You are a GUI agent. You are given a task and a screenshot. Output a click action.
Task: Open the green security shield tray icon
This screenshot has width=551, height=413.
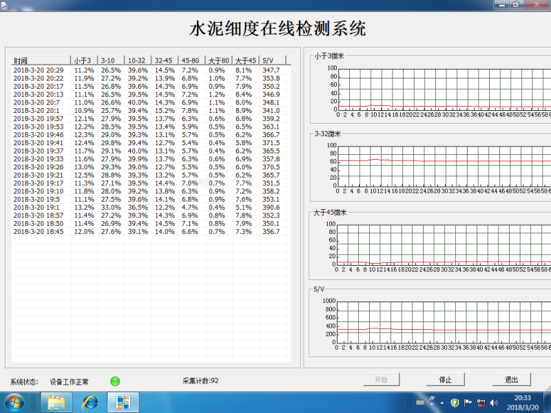455,403
